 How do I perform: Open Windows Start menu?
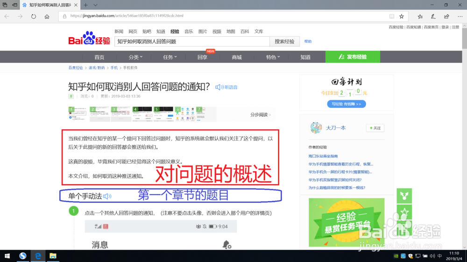7,256
